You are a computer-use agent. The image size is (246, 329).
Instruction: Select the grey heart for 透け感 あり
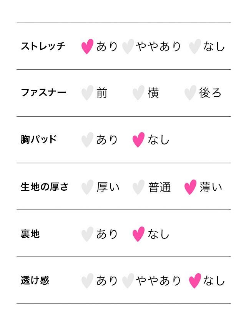tap(87, 281)
